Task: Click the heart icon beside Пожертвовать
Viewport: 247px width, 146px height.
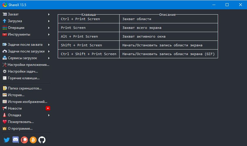Action: [x=5, y=122]
